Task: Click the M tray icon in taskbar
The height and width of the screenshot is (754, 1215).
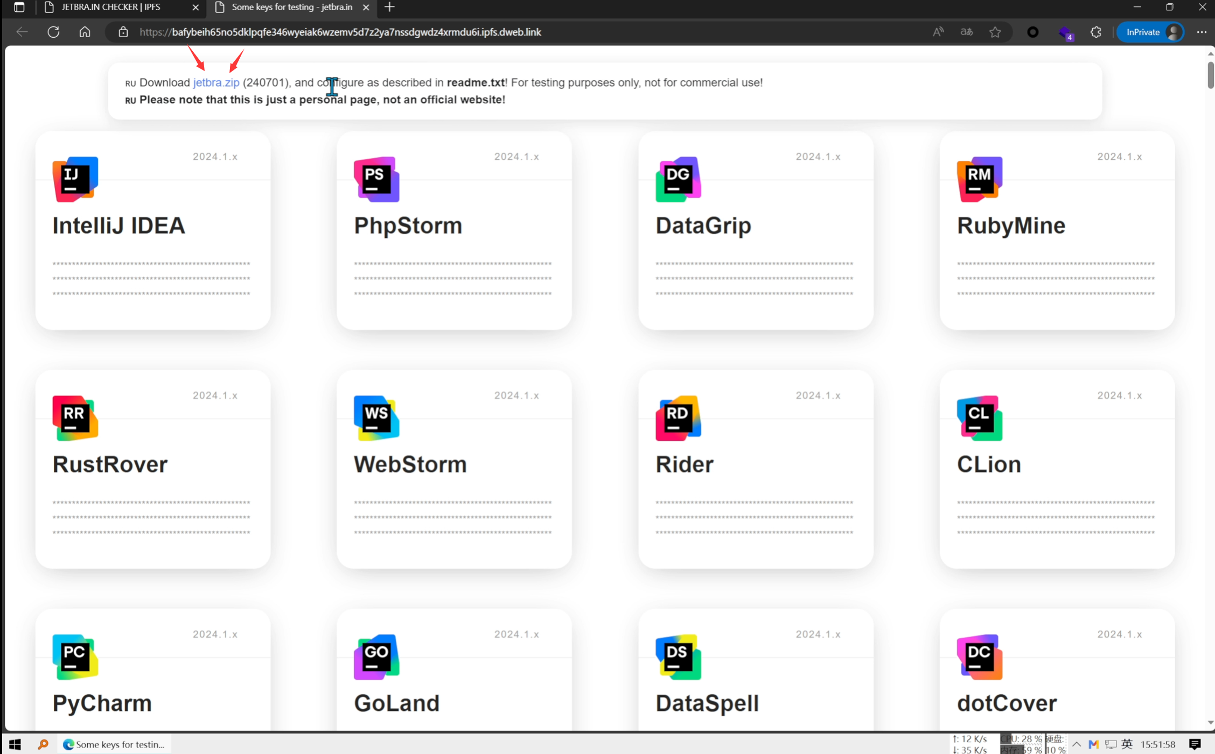Action: click(1093, 744)
